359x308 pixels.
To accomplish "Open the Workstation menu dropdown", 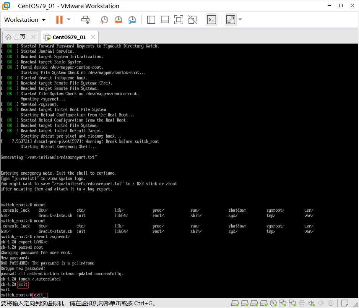I will pyautogui.click(x=25, y=19).
